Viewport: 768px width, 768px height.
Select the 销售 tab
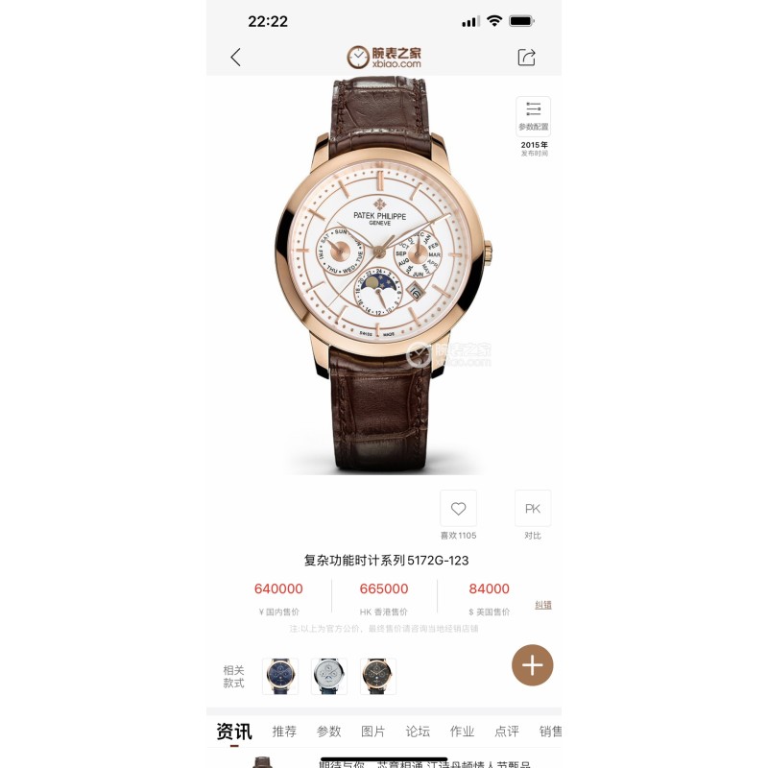pyautogui.click(x=550, y=732)
